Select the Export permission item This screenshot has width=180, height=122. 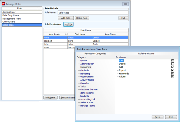(x=122, y=70)
